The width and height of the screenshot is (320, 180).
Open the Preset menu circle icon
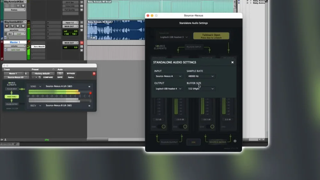tap(53, 70)
